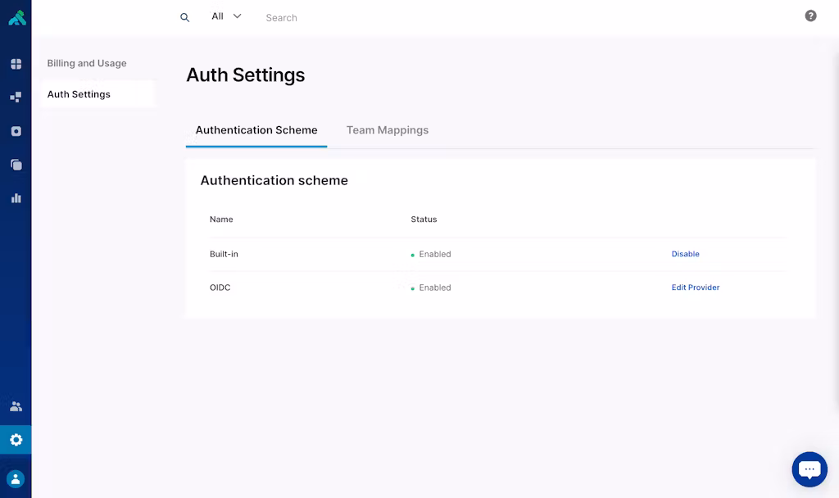Click the stepped blocks icon in sidebar
Viewport: 839px width, 498px height.
pos(16,97)
